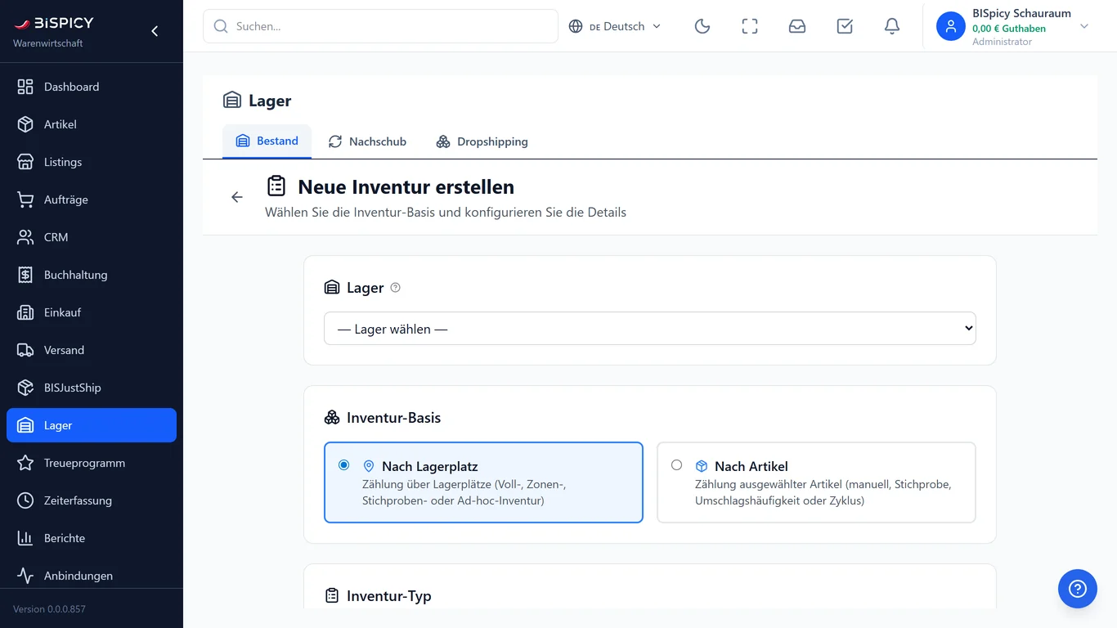Select the Nach Lagerplatz radio button
Screen dimensions: 1117x628
tap(344, 465)
